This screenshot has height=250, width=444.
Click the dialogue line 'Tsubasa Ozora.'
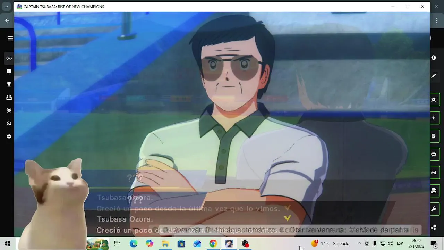pyautogui.click(x=125, y=219)
